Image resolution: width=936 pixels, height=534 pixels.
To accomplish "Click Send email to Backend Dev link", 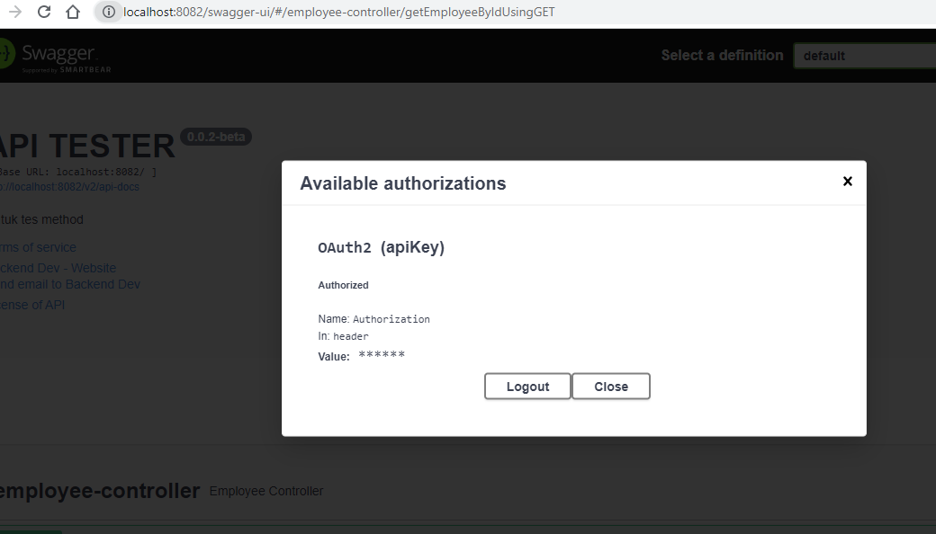I will point(70,284).
